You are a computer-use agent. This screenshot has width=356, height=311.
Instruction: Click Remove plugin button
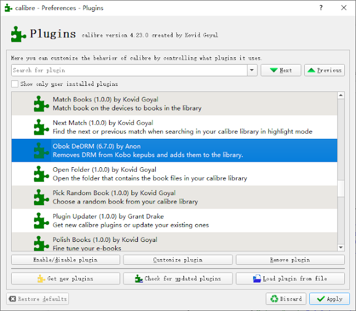(x=290, y=260)
